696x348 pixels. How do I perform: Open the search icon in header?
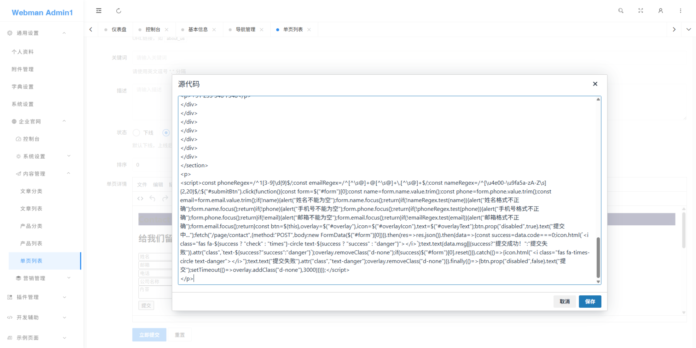621,11
